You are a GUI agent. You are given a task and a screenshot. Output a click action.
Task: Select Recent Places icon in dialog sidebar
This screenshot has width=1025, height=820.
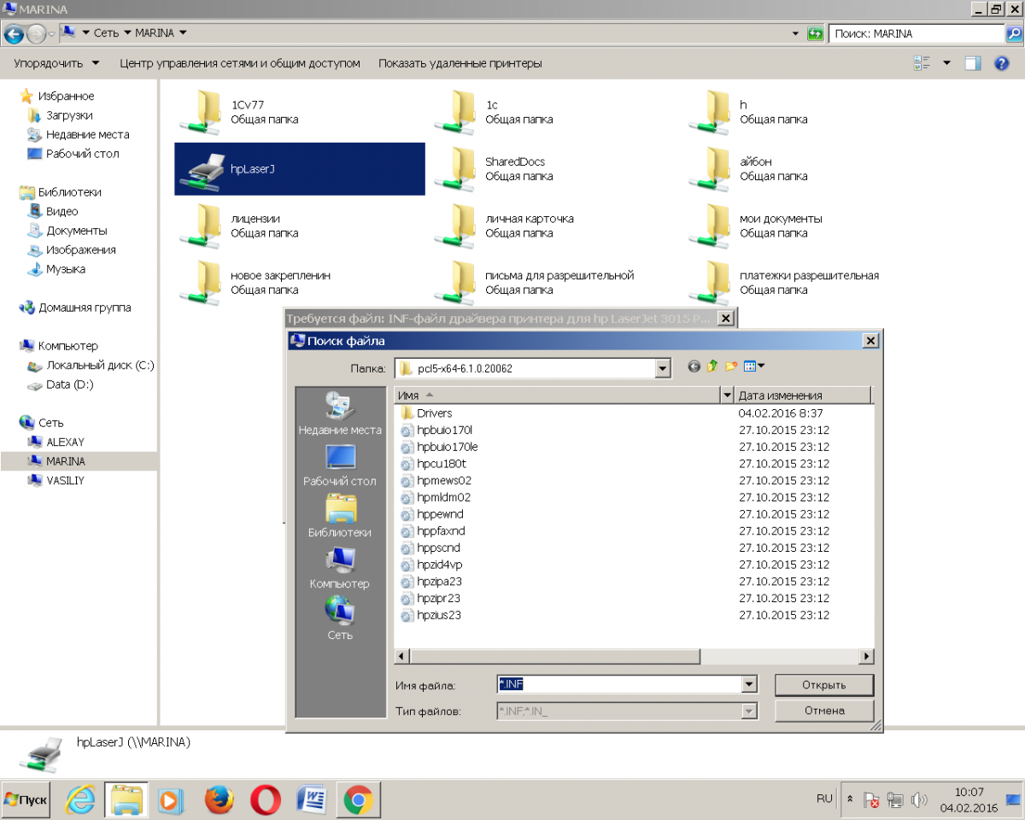pos(339,413)
